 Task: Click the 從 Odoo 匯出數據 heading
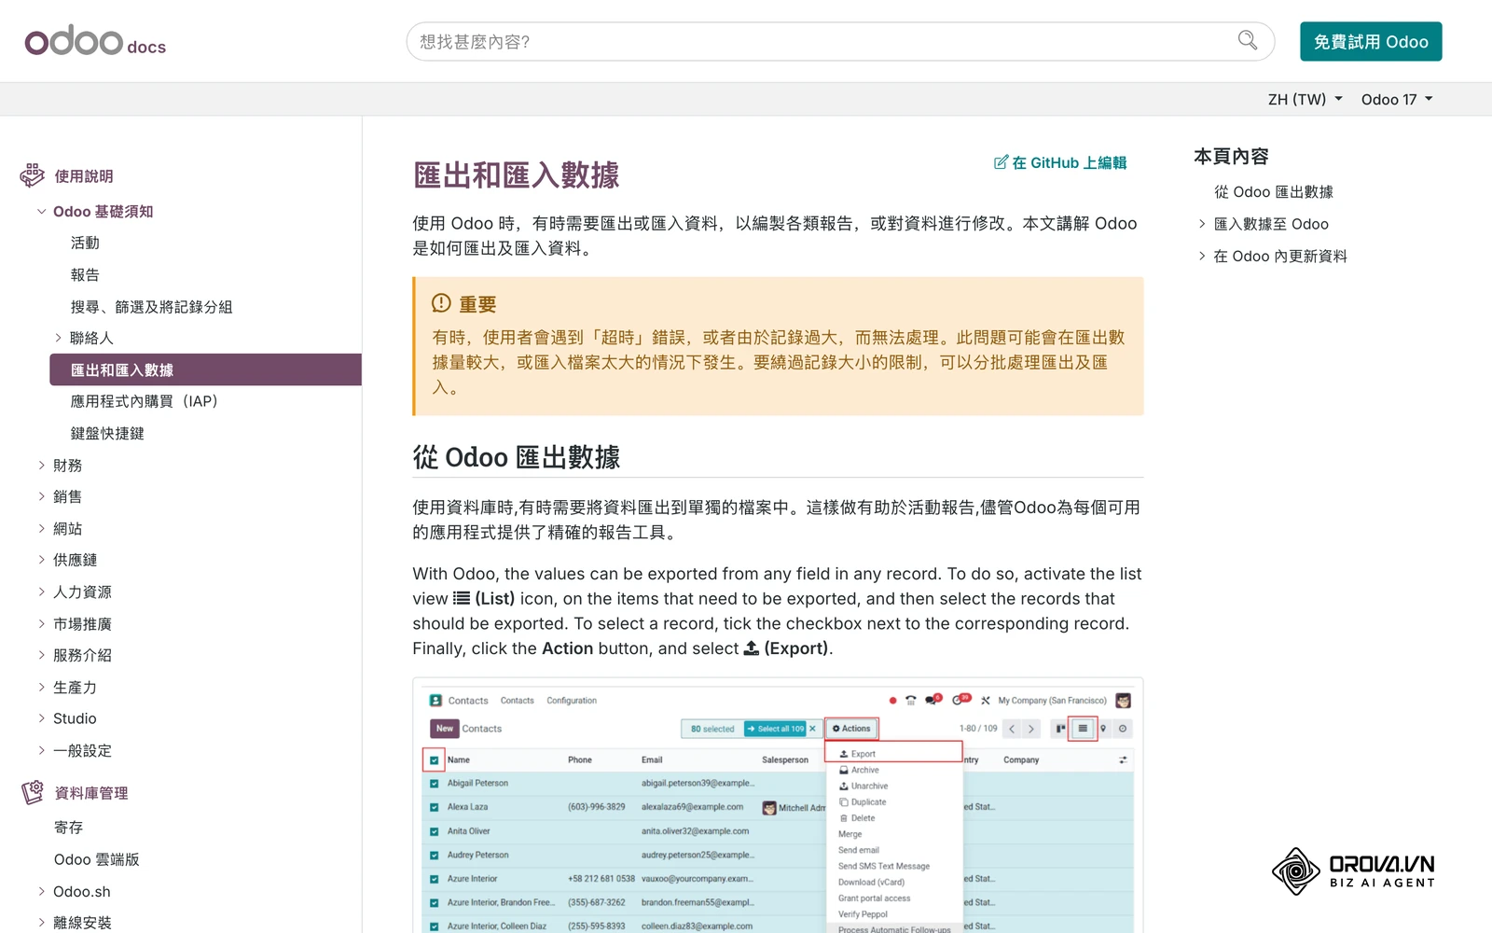pyautogui.click(x=517, y=457)
